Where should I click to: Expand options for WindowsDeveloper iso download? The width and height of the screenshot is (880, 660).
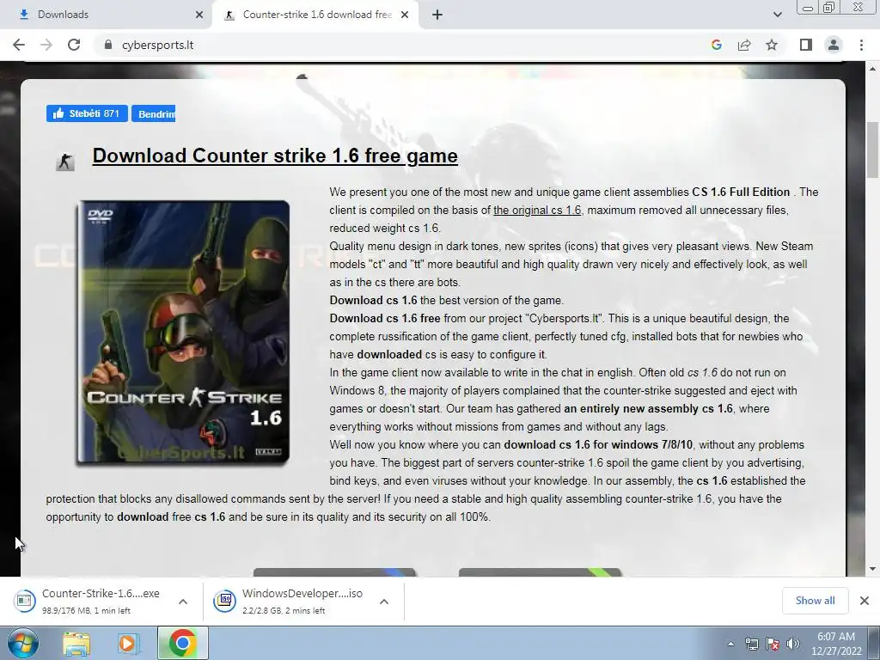(x=384, y=602)
